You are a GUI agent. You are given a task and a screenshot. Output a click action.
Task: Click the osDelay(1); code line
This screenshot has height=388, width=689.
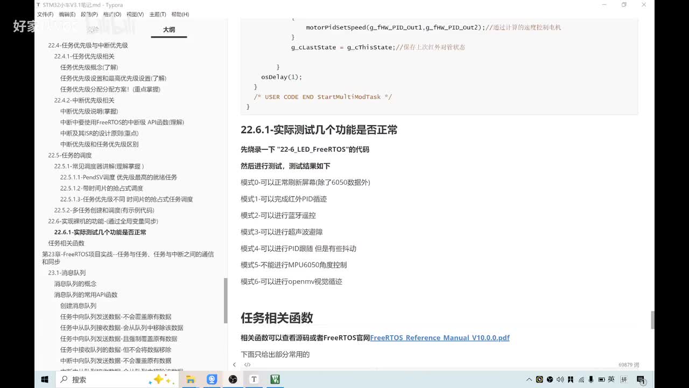pyautogui.click(x=282, y=77)
